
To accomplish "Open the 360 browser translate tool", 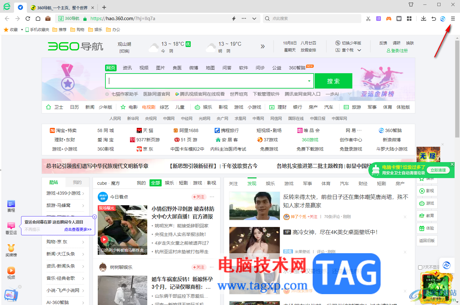I will click(x=378, y=18).
